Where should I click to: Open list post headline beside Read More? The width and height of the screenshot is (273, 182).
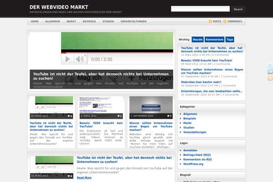pos(124,160)
